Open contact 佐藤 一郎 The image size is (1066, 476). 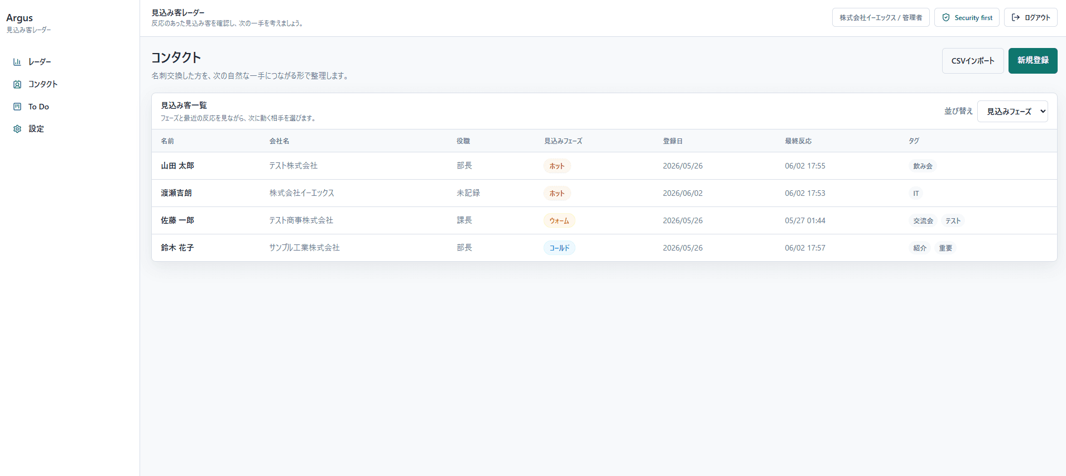[177, 220]
